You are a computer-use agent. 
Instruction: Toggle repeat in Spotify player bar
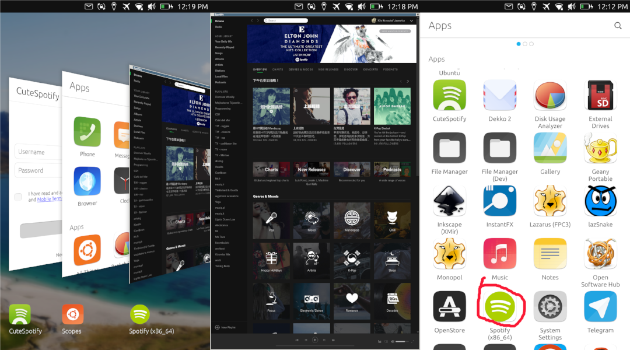coord(333,340)
